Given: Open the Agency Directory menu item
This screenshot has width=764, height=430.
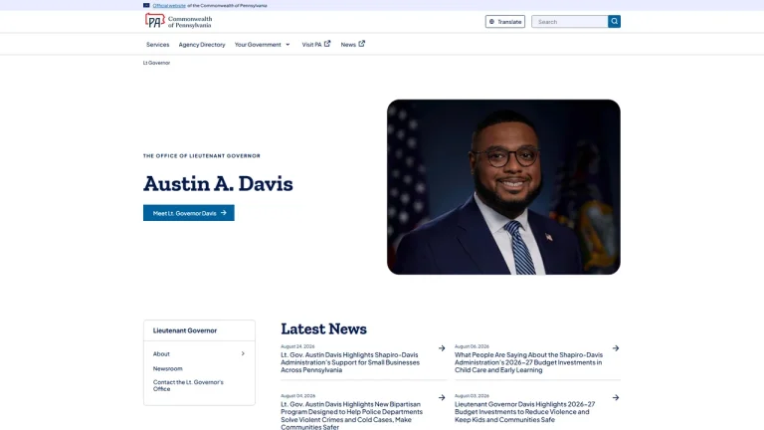Looking at the screenshot, I should tap(202, 45).
